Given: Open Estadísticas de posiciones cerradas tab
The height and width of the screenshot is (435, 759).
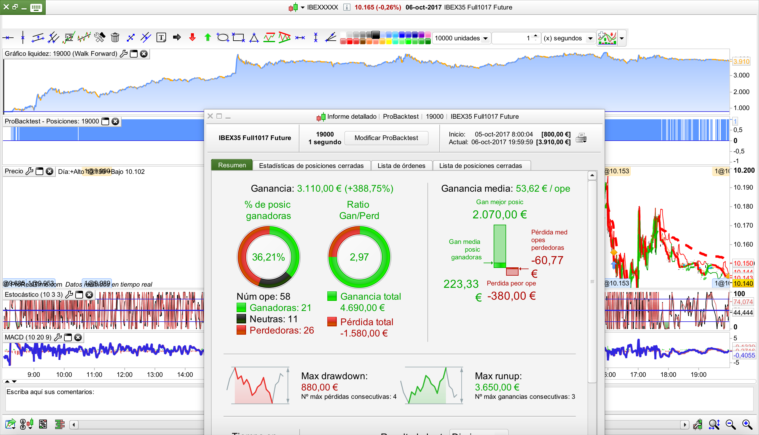Looking at the screenshot, I should (311, 166).
